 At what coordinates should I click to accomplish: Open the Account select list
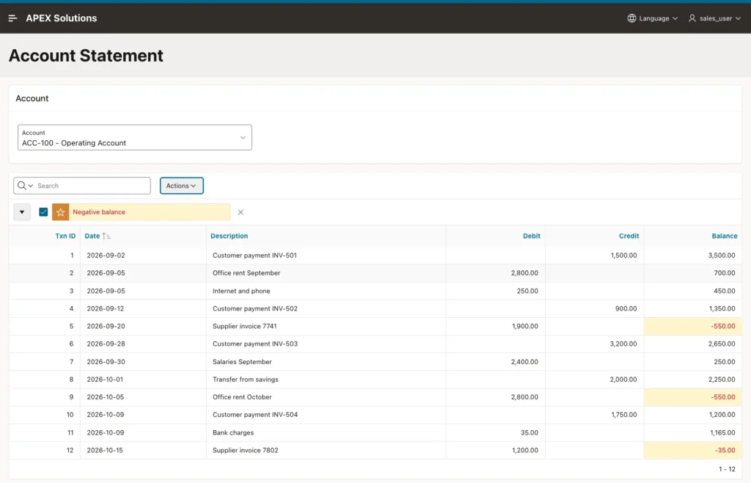pos(135,137)
